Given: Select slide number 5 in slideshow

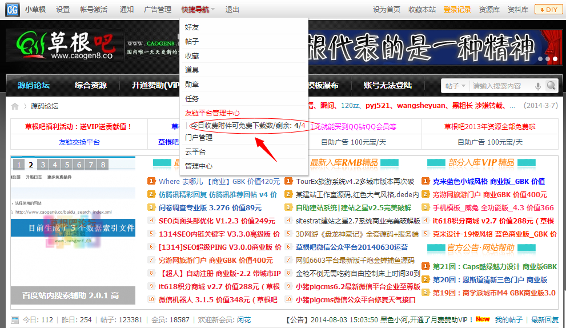Looking at the screenshot, I should click(67, 165).
